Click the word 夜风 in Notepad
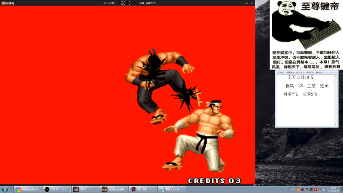 click(x=290, y=86)
